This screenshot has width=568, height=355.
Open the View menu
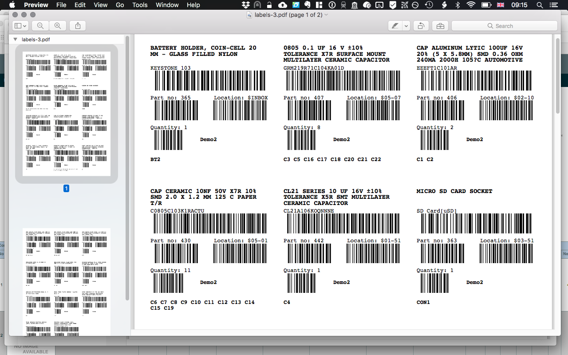click(x=101, y=5)
